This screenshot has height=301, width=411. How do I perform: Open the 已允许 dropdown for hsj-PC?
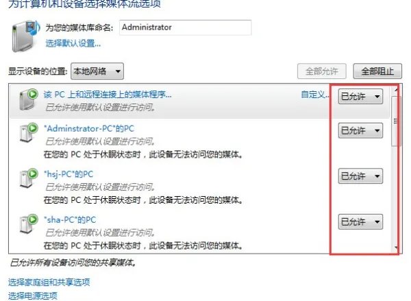360,176
